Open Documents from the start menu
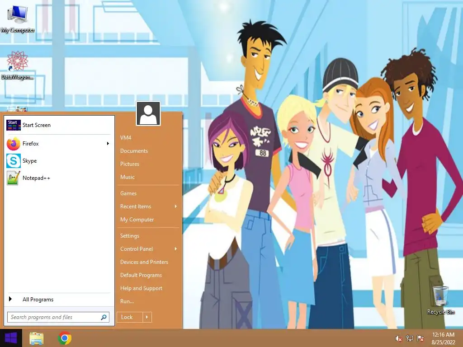463x347 pixels. (x=134, y=151)
